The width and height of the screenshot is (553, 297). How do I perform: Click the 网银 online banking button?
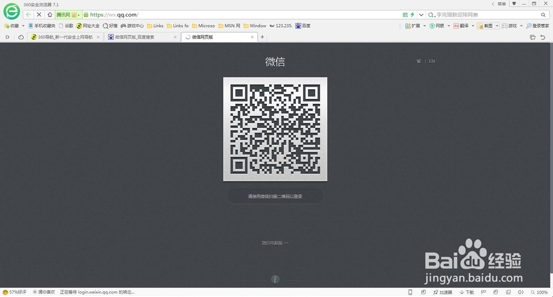(437, 26)
